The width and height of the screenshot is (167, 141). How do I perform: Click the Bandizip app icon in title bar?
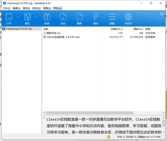click(x=5, y=3)
